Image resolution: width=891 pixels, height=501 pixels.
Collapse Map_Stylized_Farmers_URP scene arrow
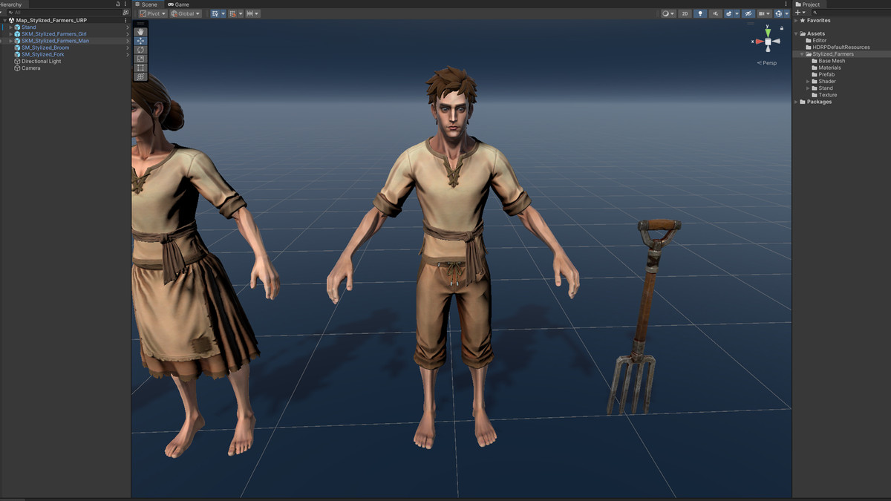tap(5, 21)
